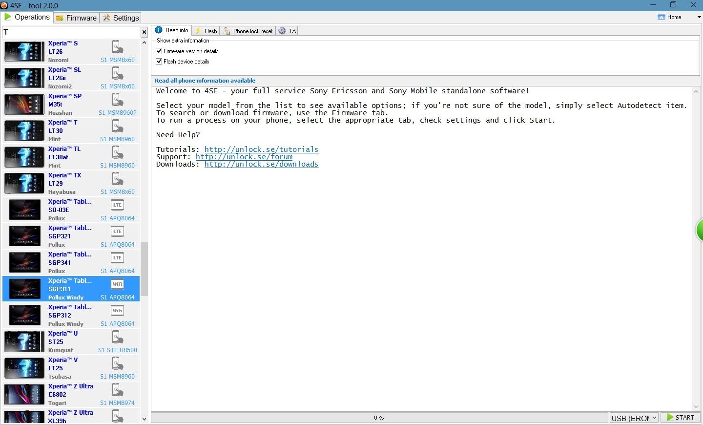Select Xperia SP M35t thumbnail image
The width and height of the screenshot is (703, 425).
tap(24, 105)
